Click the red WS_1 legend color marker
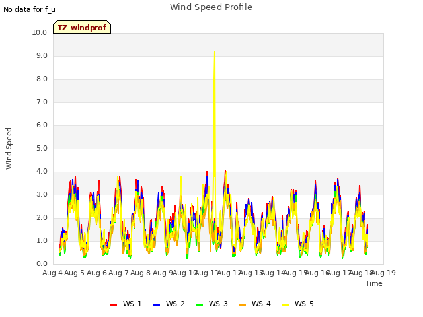This screenshot has height=317, width=423. (113, 305)
